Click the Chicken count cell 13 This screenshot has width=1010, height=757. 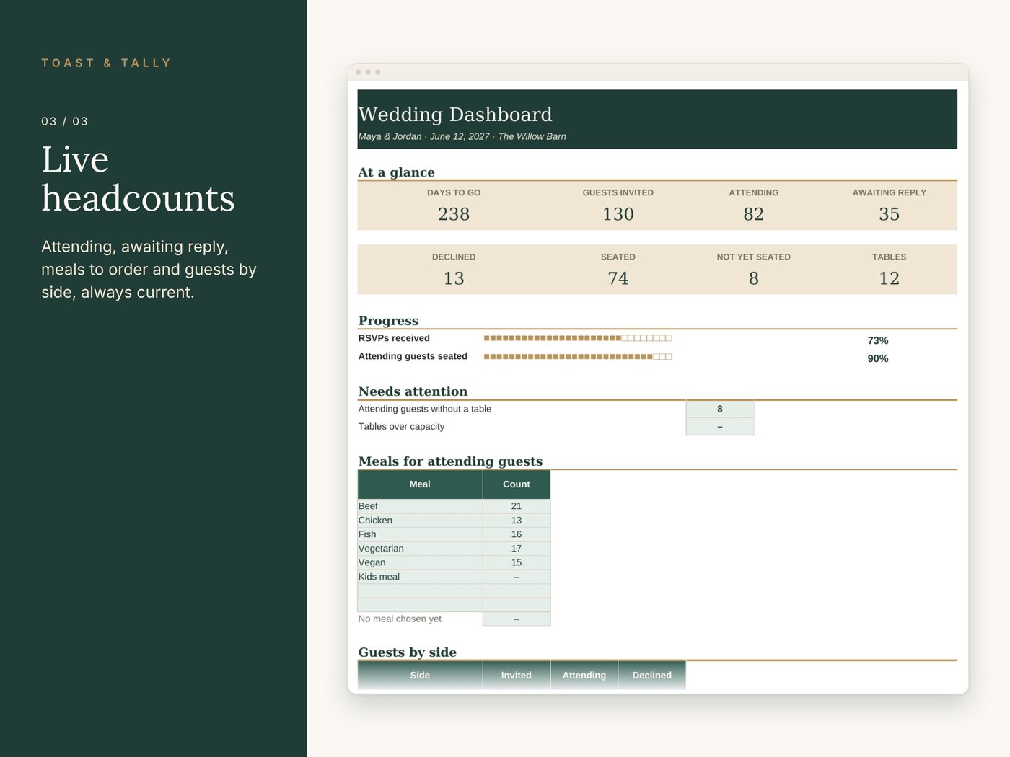(x=517, y=521)
